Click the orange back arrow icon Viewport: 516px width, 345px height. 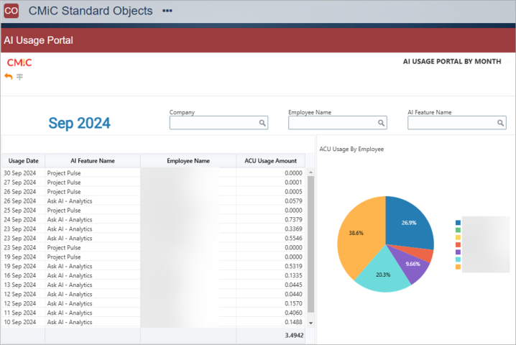(x=8, y=77)
